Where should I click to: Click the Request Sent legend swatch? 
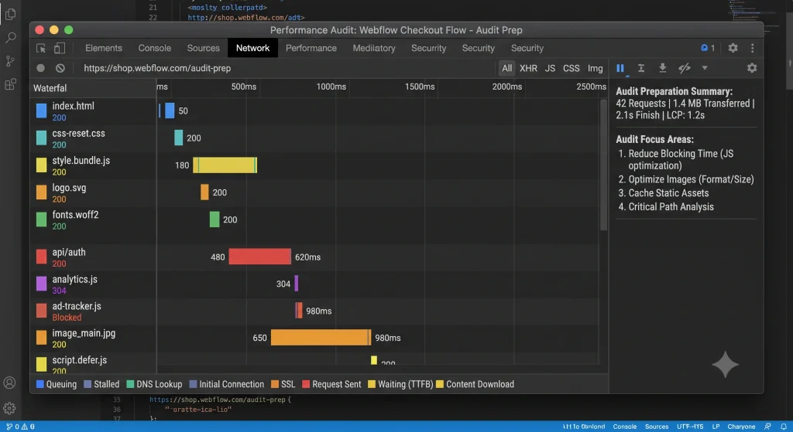[305, 384]
